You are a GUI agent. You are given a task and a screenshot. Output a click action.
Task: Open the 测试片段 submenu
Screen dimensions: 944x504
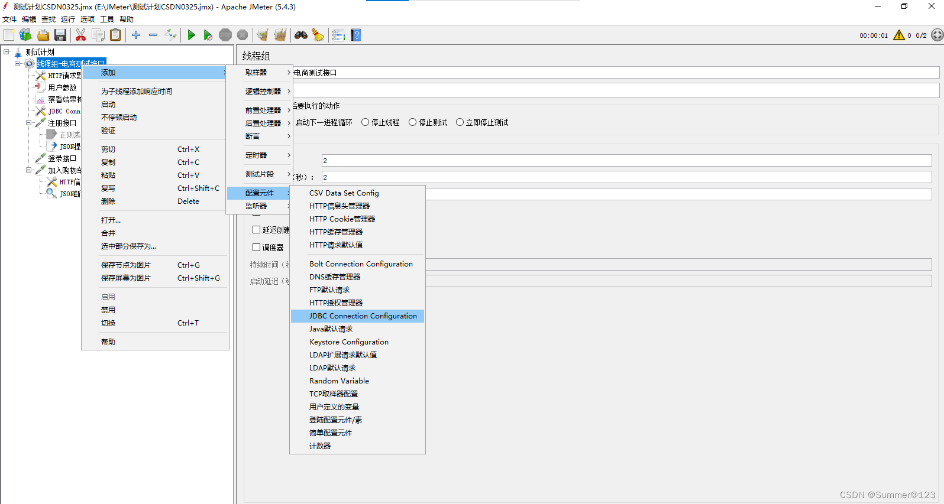point(260,174)
